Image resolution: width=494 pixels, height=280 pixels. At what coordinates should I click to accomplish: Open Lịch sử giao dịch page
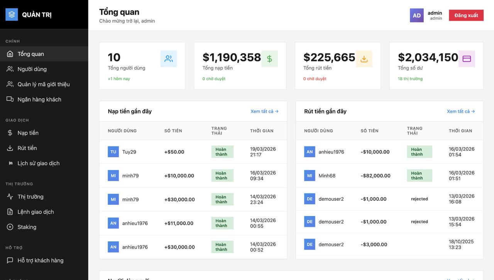click(x=39, y=163)
